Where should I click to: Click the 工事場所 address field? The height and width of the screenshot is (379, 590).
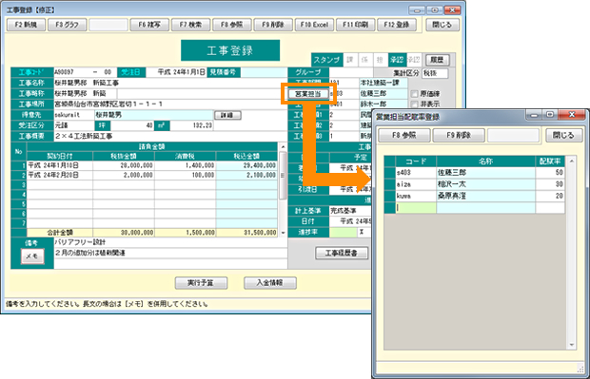click(x=170, y=104)
